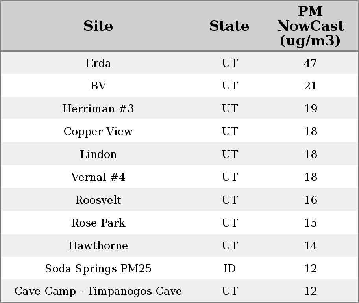359x303 pixels.
Task: Click the PM value 19 cell
Action: [310, 109]
